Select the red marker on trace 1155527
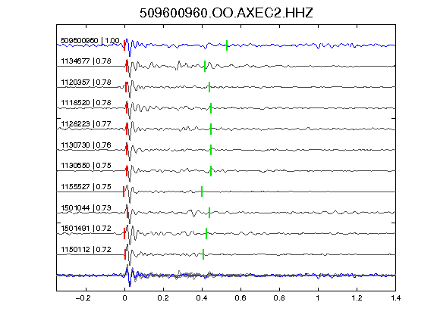 pyautogui.click(x=124, y=192)
